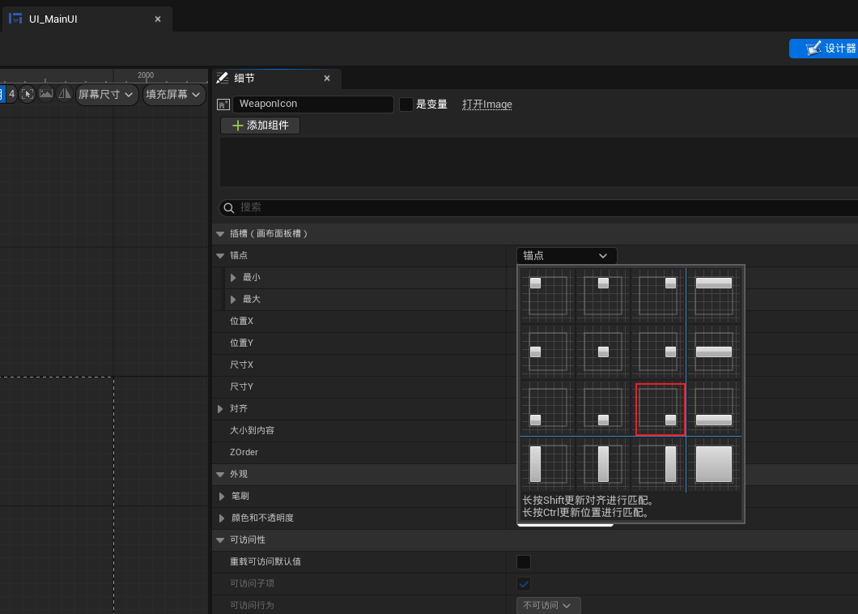Choose the top-right anchor preset
The image size is (858, 614).
658,295
